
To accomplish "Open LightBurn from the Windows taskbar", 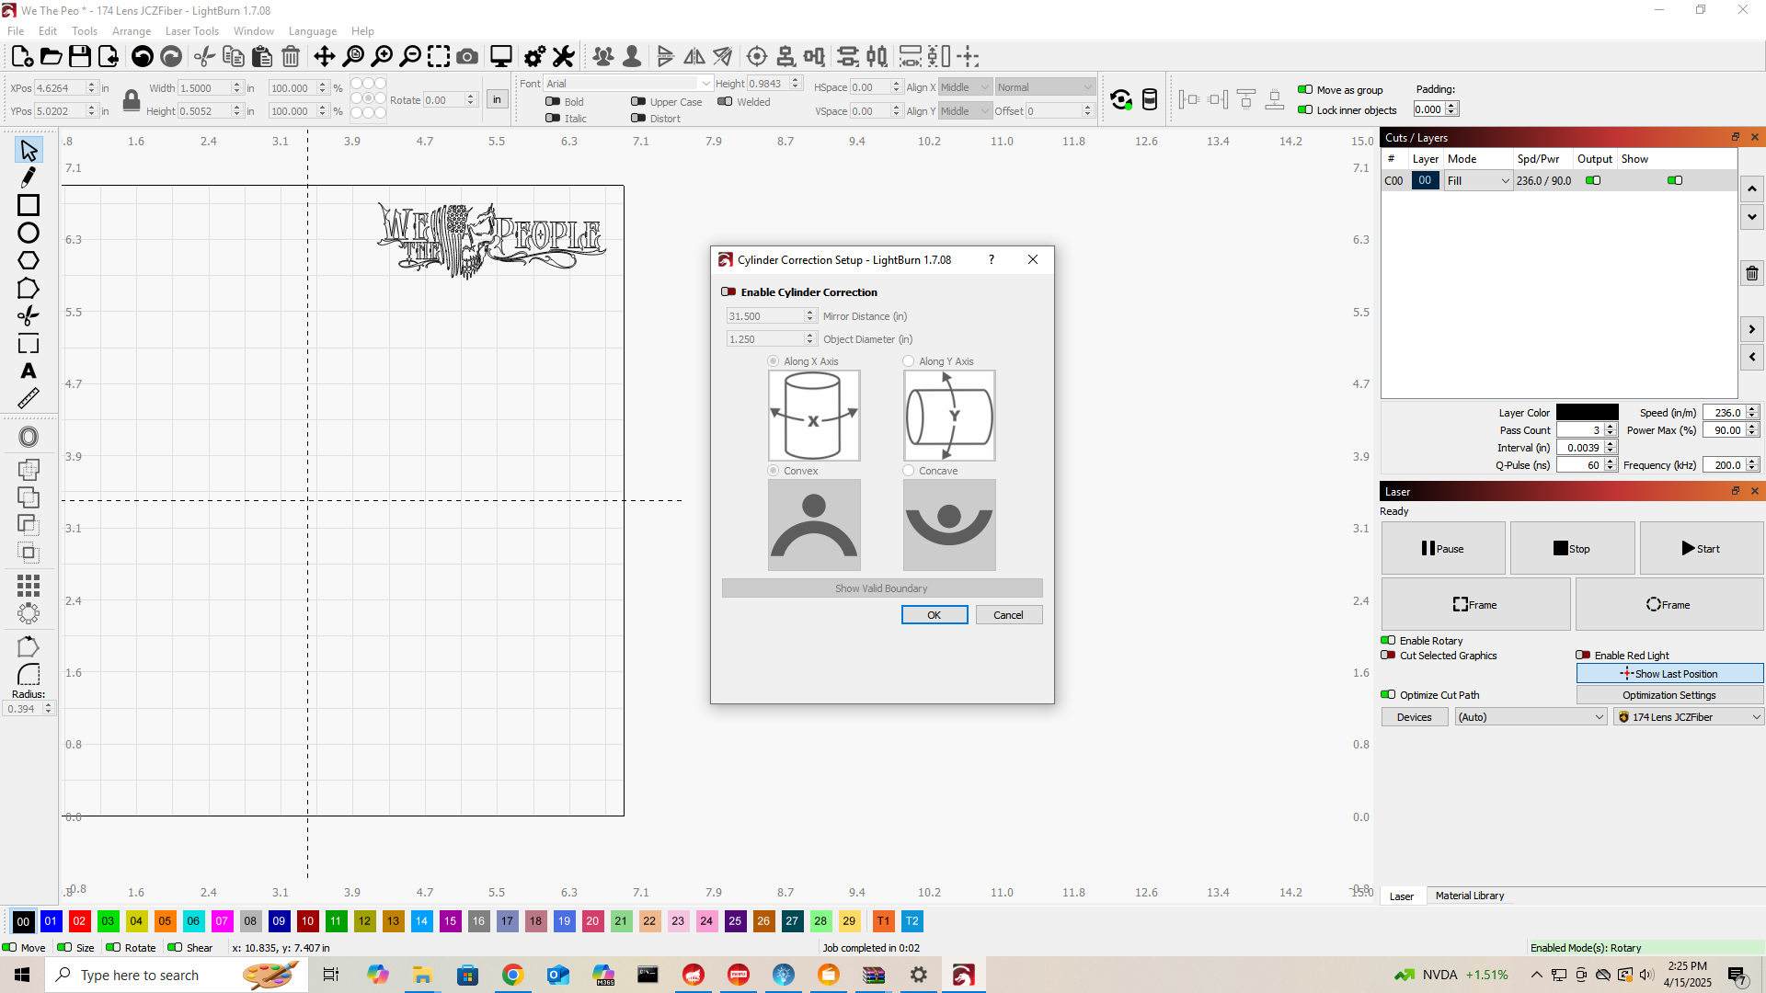I will [963, 975].
